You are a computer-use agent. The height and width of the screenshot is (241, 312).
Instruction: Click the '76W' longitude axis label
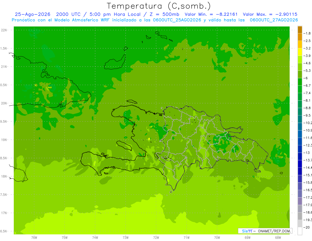[x=34, y=238]
